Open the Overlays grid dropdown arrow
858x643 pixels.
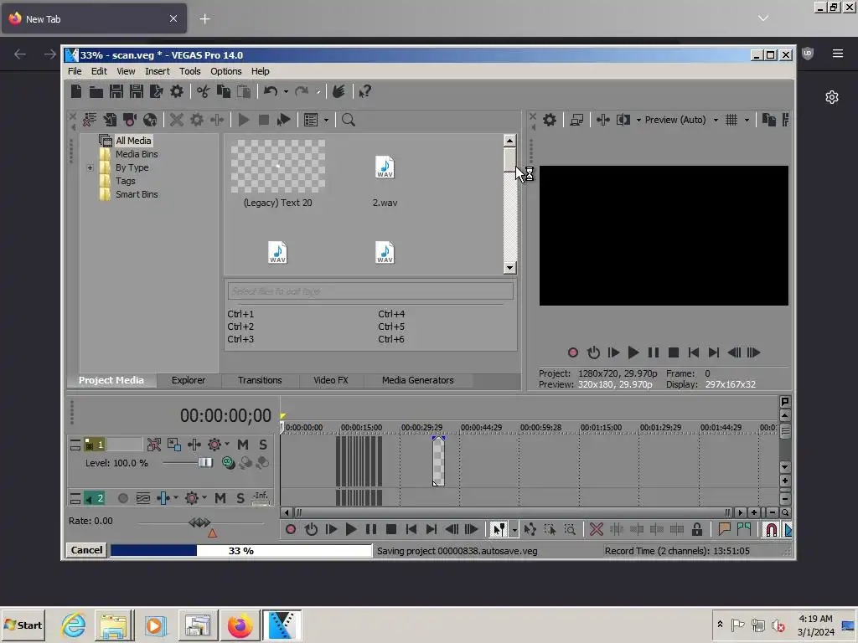747,121
